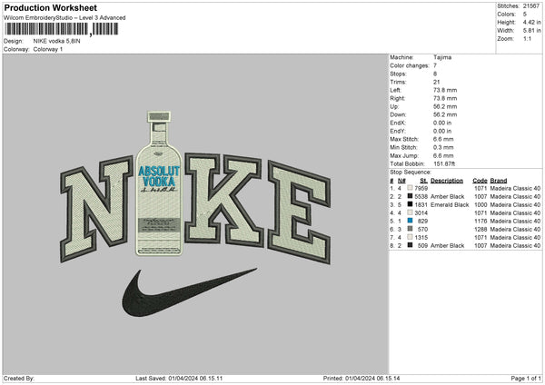
Task: Click the embroidered letter K in the design
Action: coord(223,200)
